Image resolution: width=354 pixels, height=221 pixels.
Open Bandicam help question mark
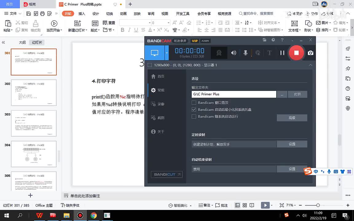point(282,40)
